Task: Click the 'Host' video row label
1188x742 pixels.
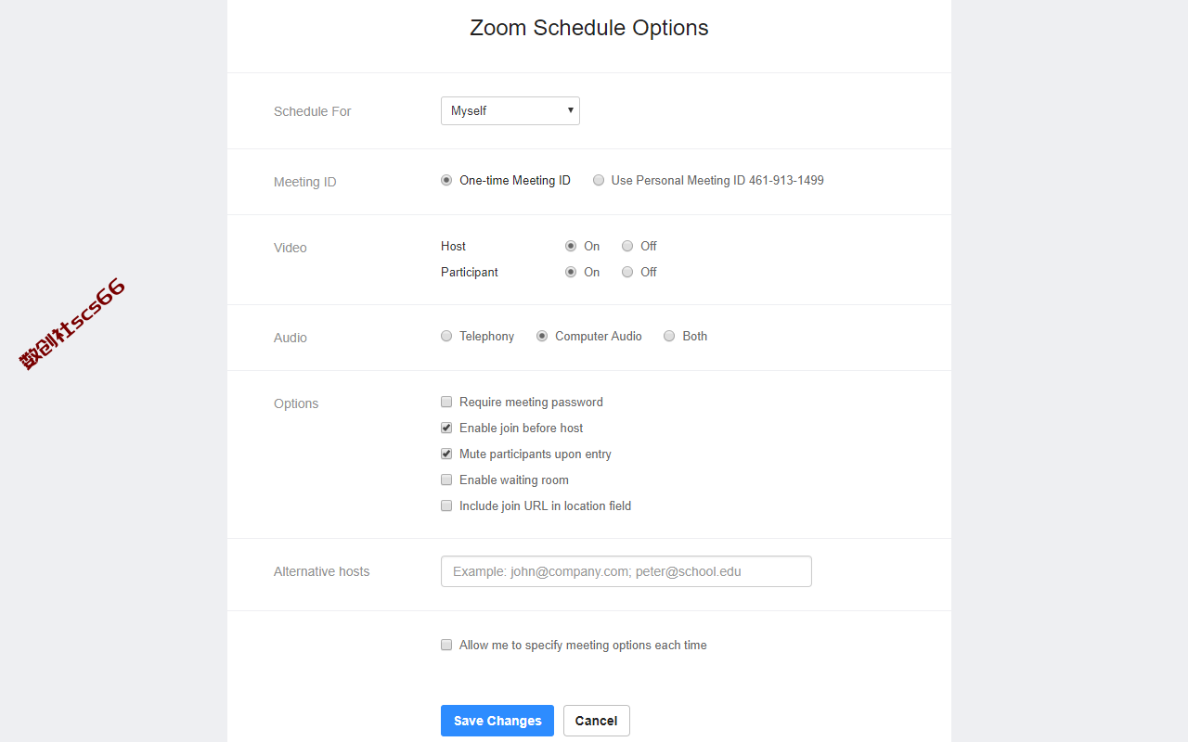Action: (454, 246)
